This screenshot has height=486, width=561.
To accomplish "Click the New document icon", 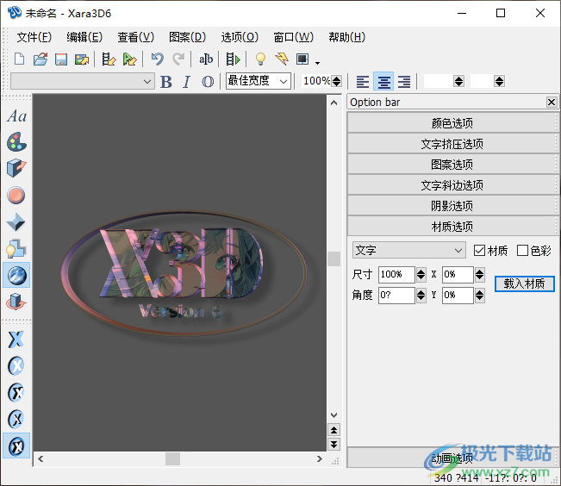I will 19,59.
